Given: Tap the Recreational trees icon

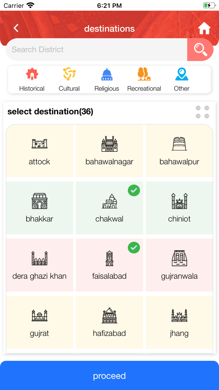Looking at the screenshot, I should tap(144, 74).
